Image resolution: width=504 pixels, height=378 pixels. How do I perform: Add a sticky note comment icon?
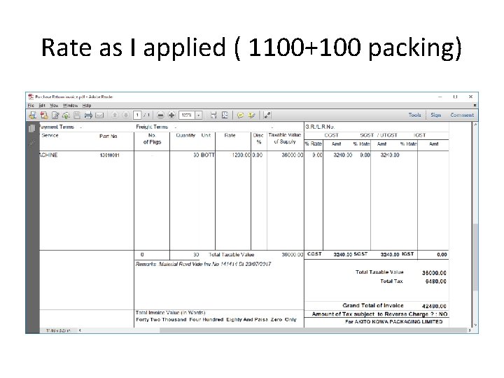point(240,115)
